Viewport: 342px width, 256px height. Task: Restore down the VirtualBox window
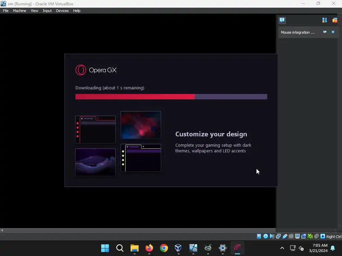[x=318, y=3]
